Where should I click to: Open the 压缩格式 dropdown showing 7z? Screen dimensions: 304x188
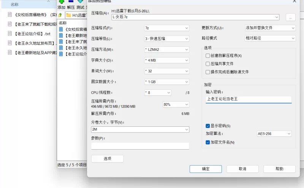(167, 28)
